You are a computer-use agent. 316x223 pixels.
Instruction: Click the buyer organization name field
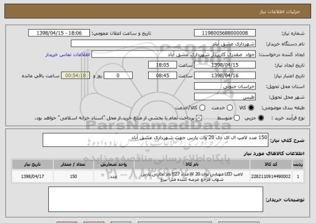pos(163,44)
